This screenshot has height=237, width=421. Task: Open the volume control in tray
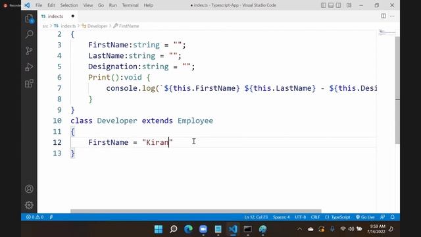point(351,229)
